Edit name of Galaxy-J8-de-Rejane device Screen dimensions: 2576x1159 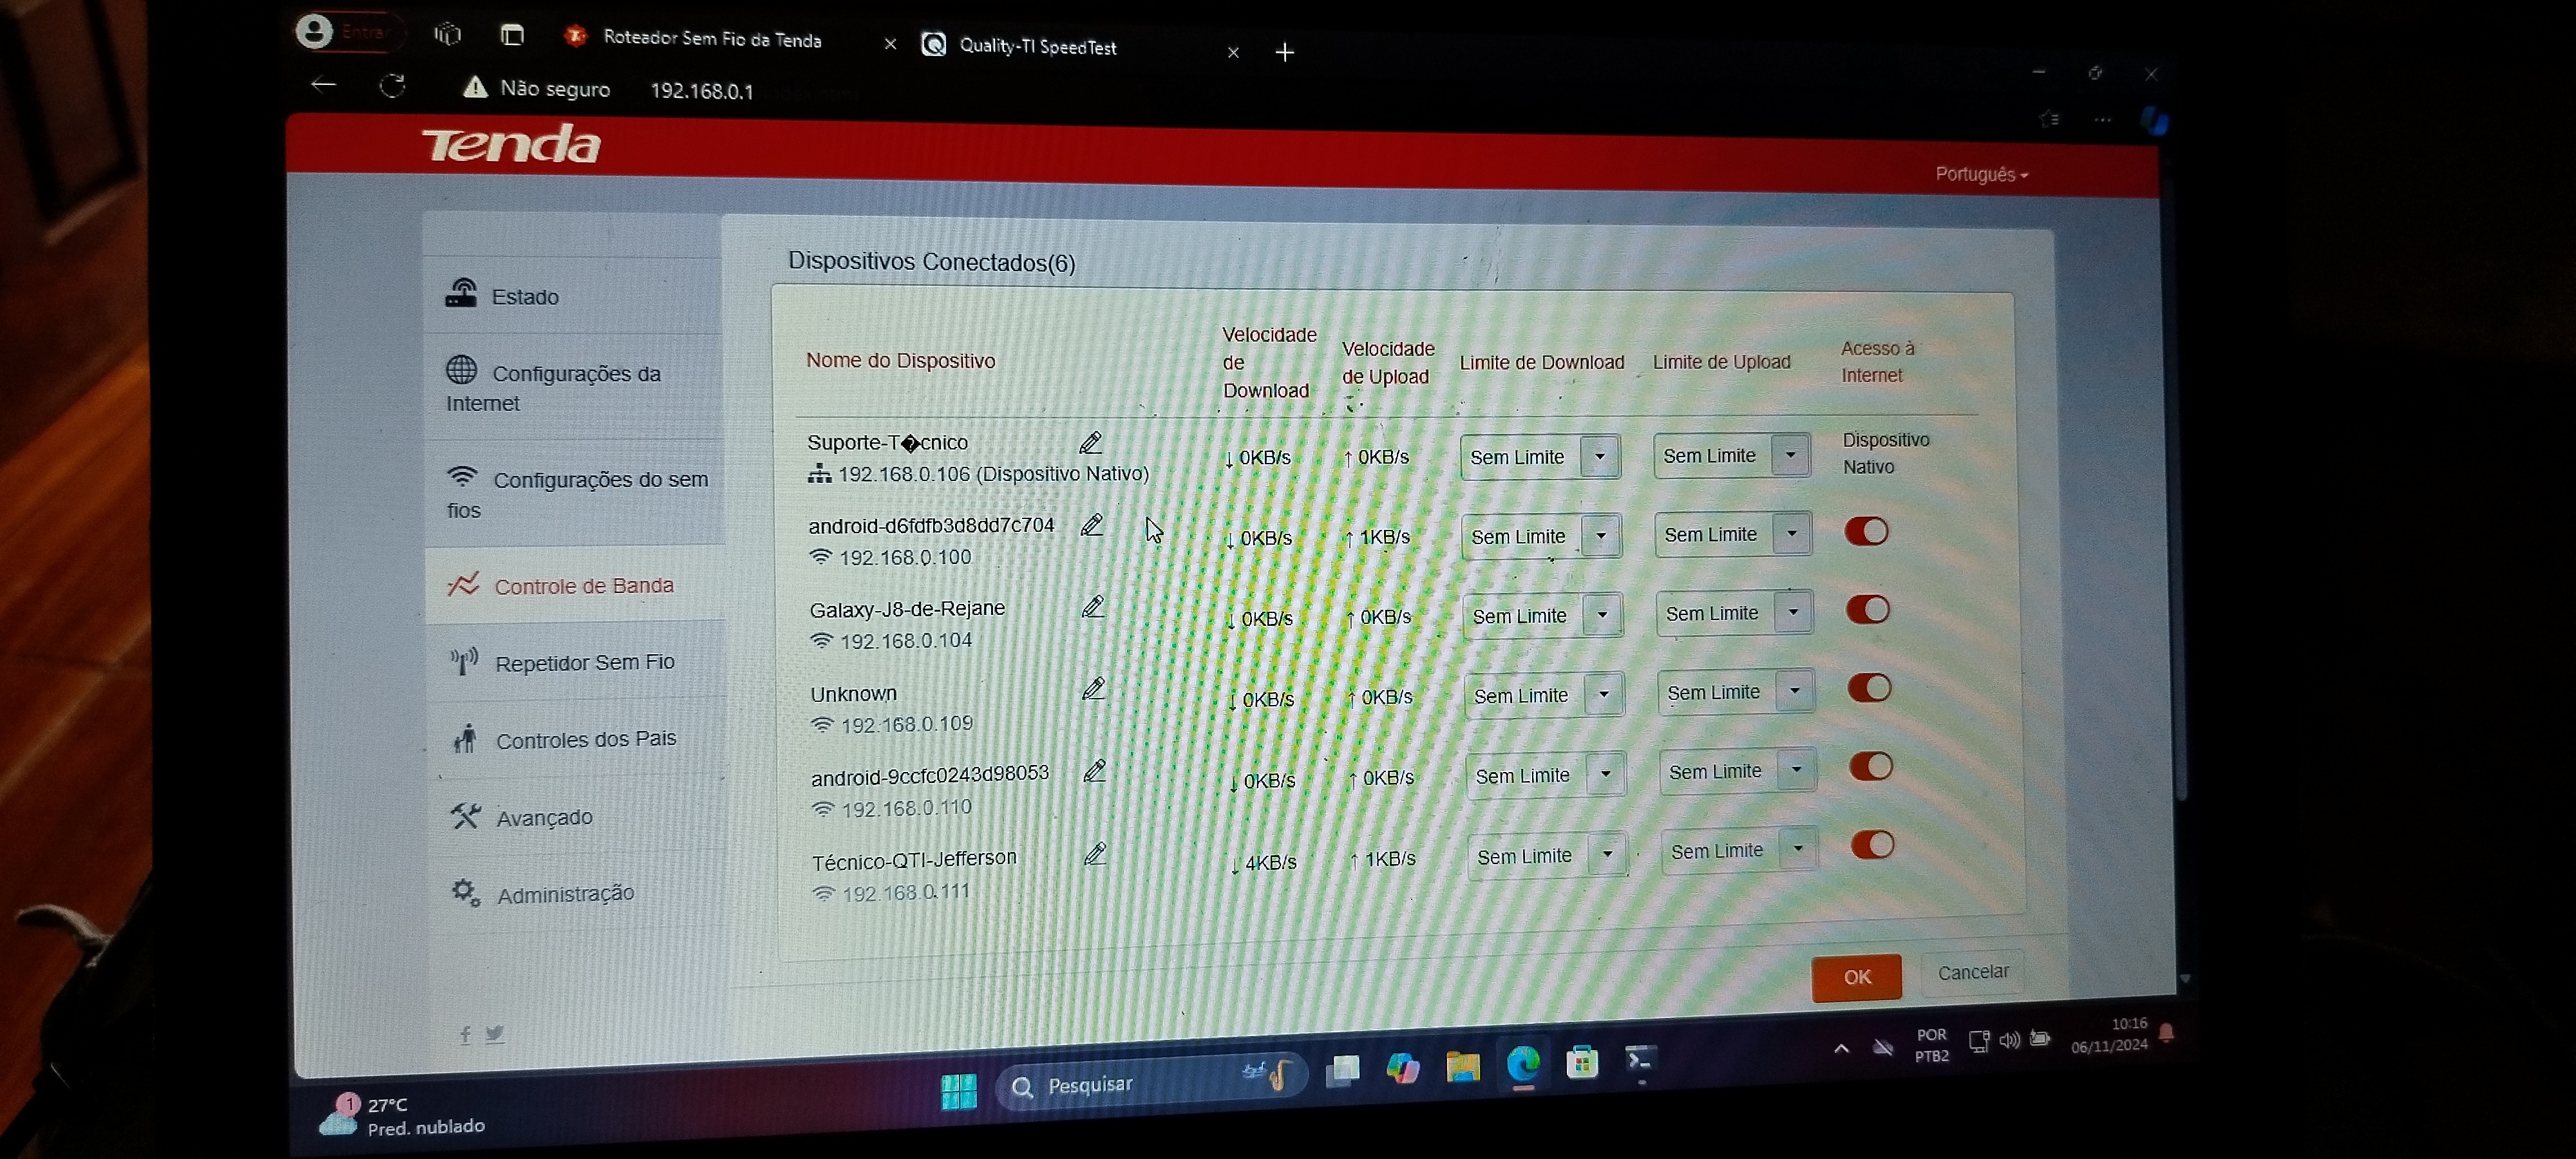1092,606
